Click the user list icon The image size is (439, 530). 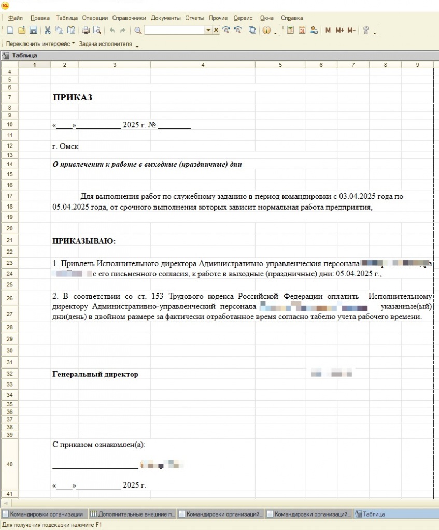click(314, 31)
